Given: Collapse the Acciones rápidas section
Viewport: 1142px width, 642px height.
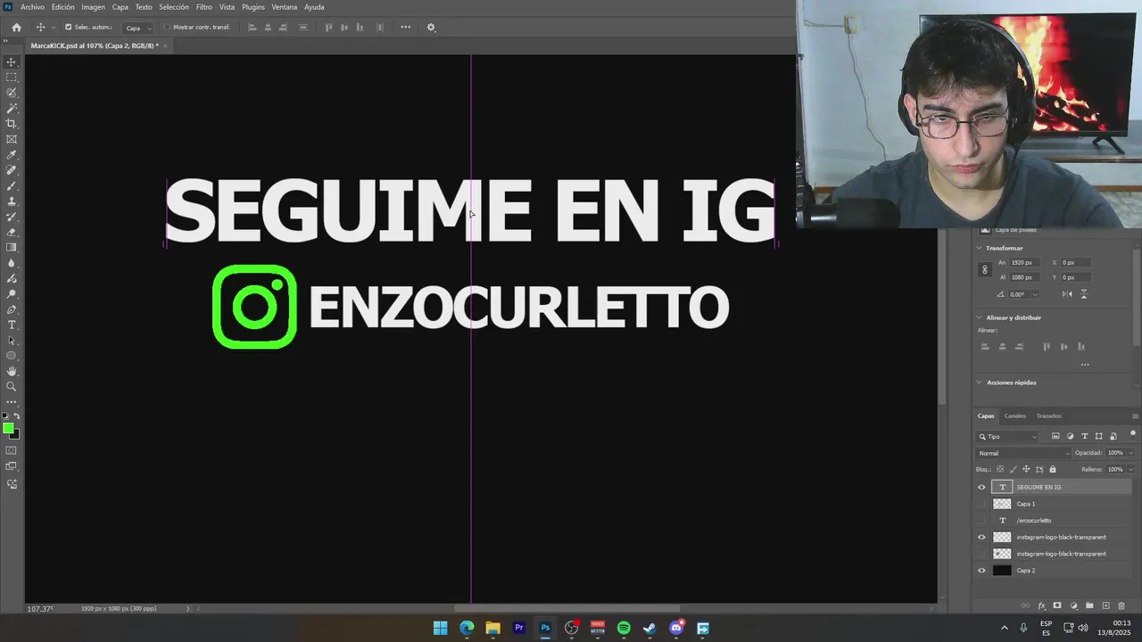Looking at the screenshot, I should (x=979, y=383).
